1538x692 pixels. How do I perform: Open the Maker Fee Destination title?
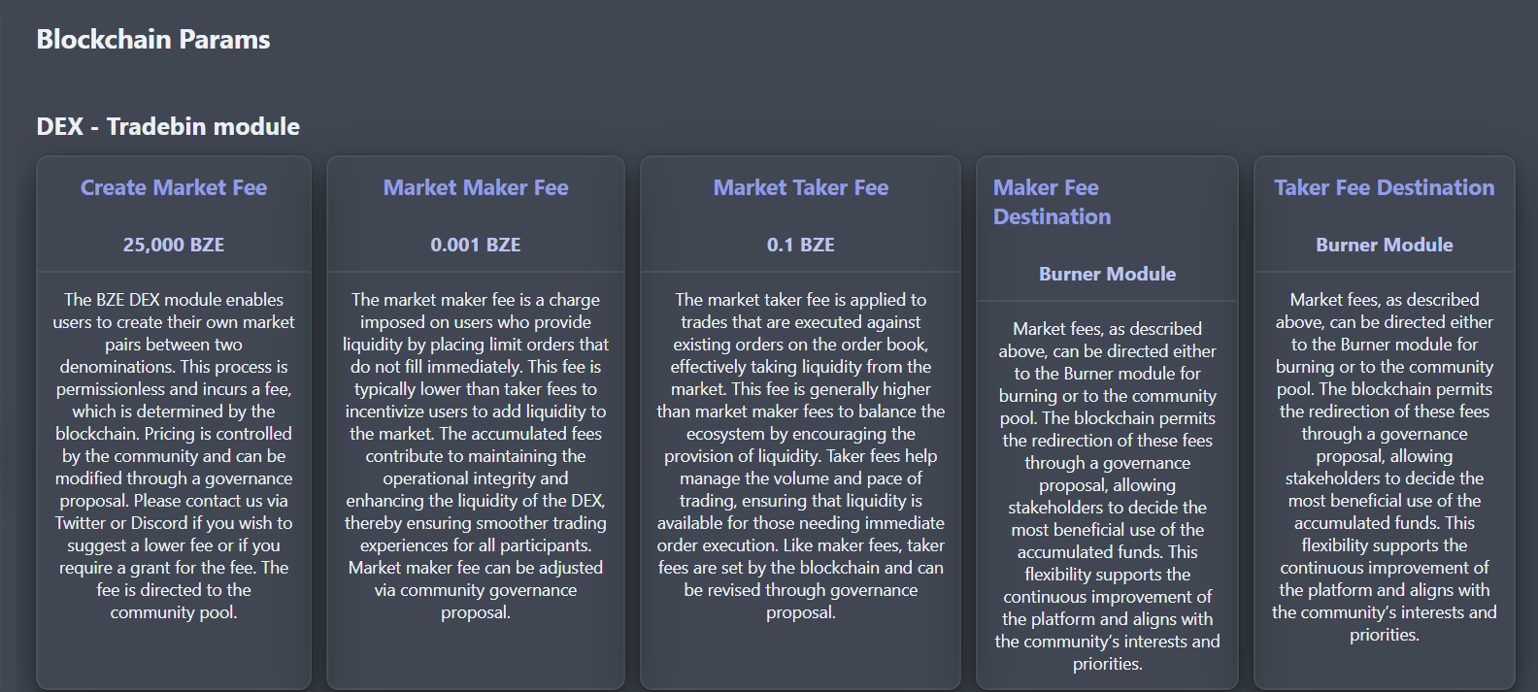point(1052,202)
